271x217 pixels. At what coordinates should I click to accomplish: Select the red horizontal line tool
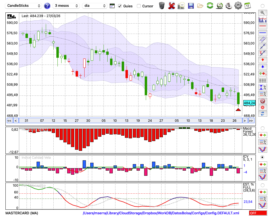click(x=262, y=26)
